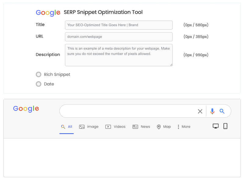Viewport: 244px width, 181px height.
Task: Focus the Title input field
Action: tap(119, 25)
